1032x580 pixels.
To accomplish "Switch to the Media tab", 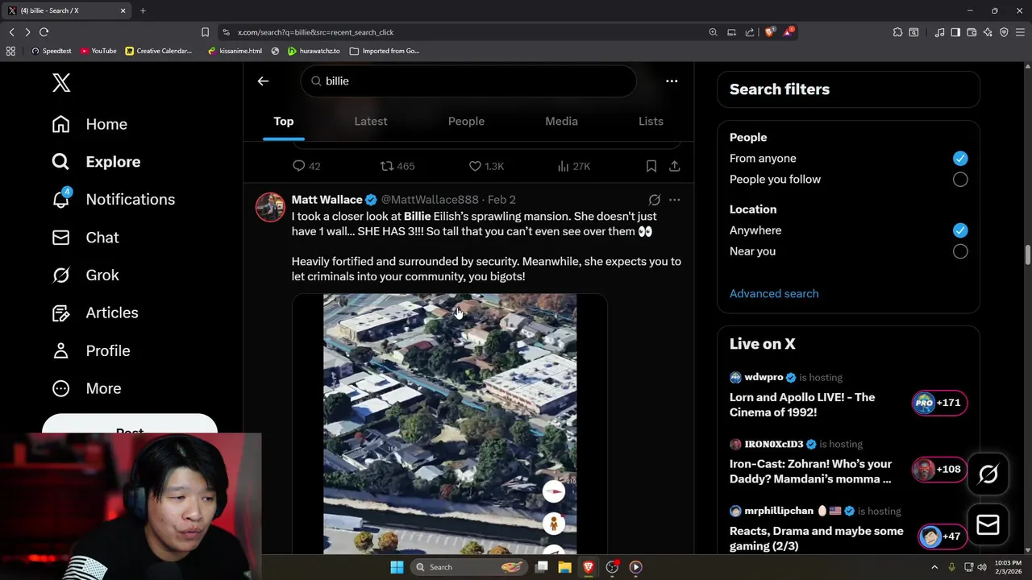I will pyautogui.click(x=561, y=122).
